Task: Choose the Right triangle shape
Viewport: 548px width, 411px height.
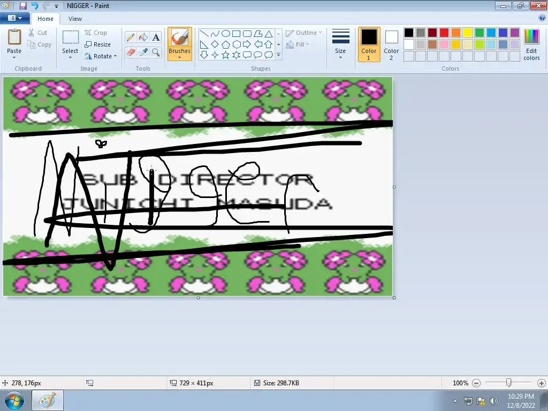Action: (x=204, y=44)
